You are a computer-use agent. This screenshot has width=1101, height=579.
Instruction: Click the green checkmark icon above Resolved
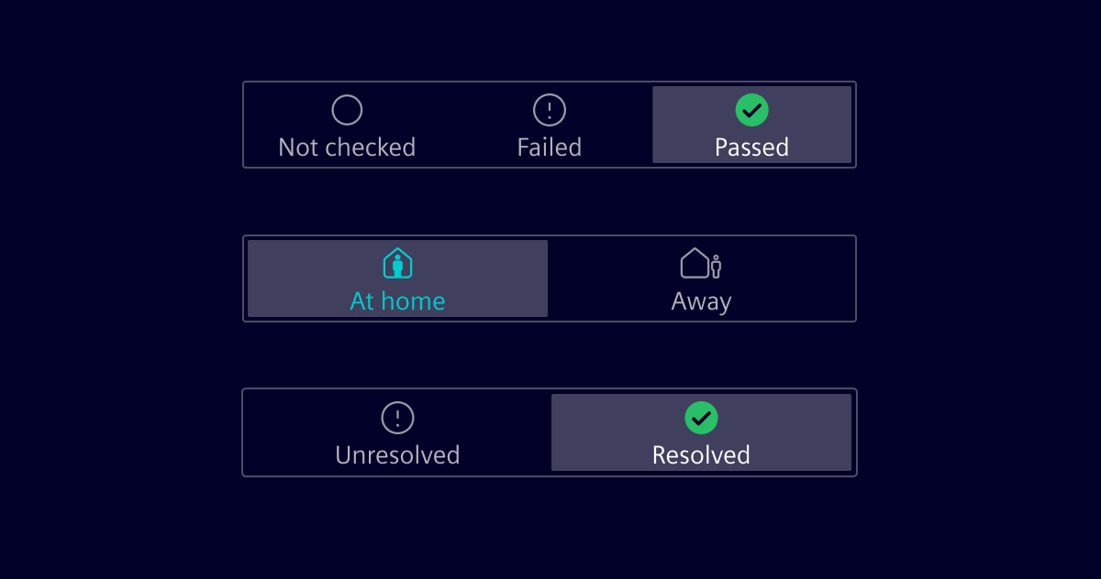pos(702,418)
